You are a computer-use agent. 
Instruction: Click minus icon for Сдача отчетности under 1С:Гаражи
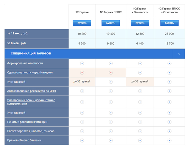(82, 73)
